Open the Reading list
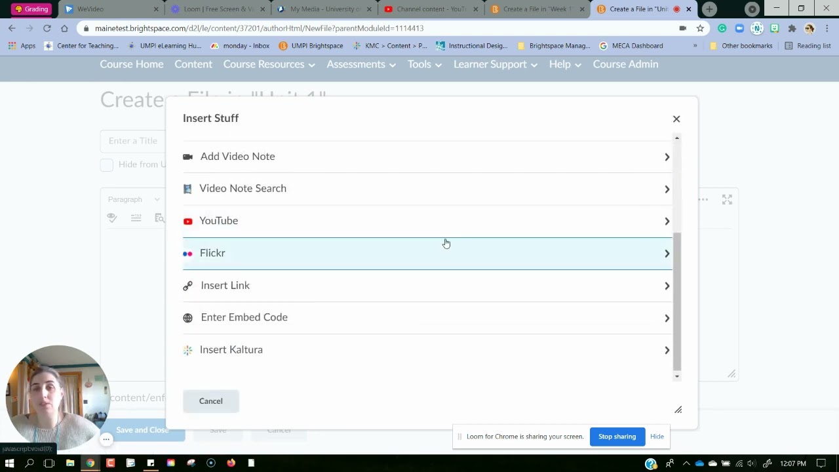 click(x=808, y=46)
